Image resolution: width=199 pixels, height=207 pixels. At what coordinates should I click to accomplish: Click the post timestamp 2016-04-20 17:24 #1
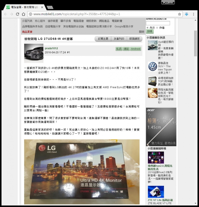[x=58, y=52]
